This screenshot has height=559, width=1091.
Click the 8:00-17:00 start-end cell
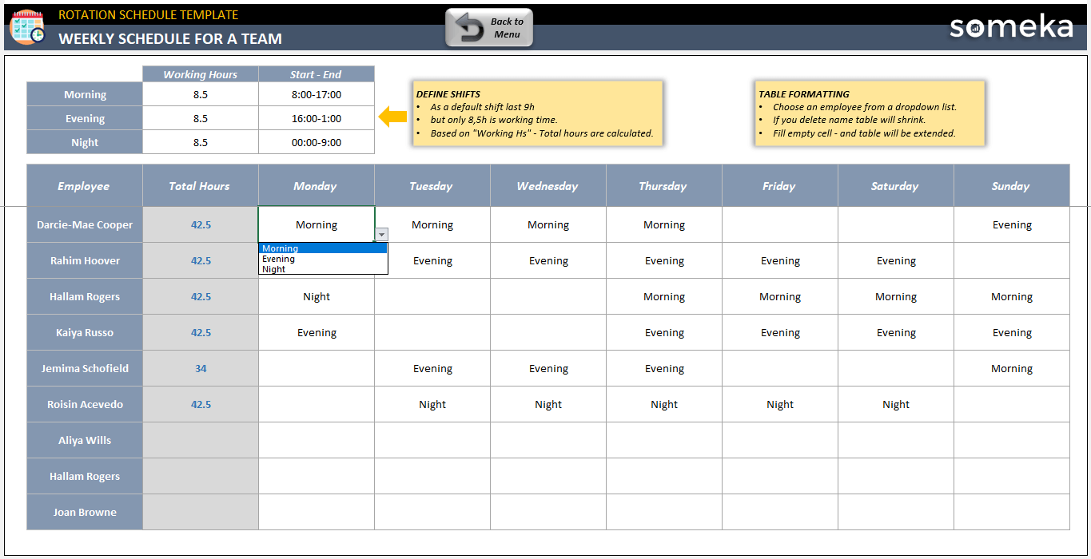(x=317, y=94)
